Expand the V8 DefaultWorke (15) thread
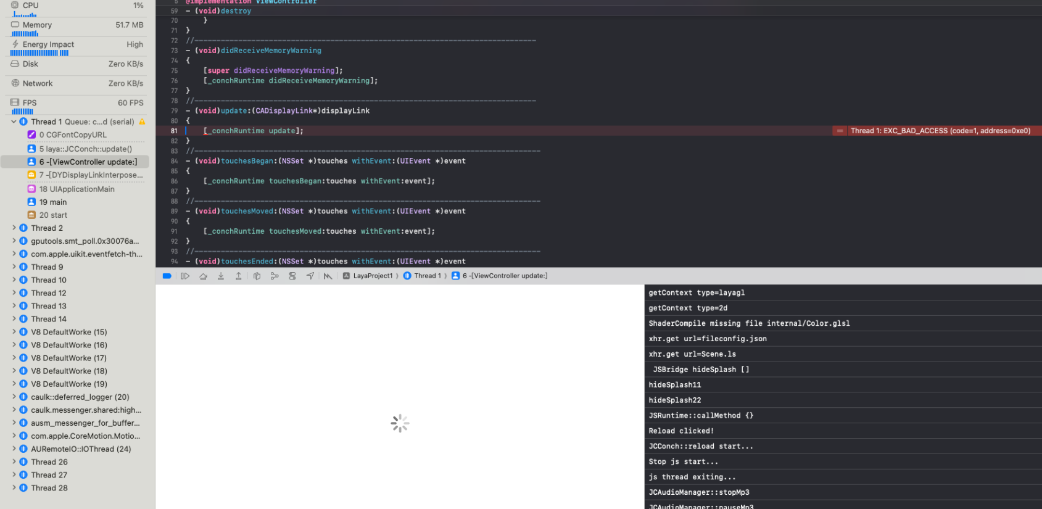The height and width of the screenshot is (509, 1042). 14,332
